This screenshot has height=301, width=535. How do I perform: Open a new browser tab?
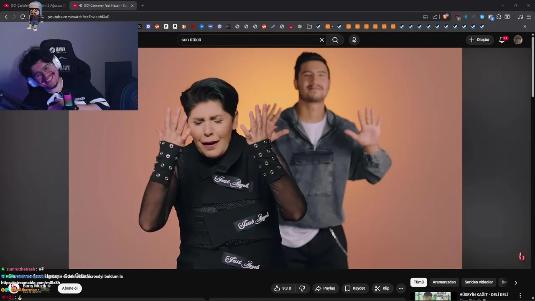[143, 5]
